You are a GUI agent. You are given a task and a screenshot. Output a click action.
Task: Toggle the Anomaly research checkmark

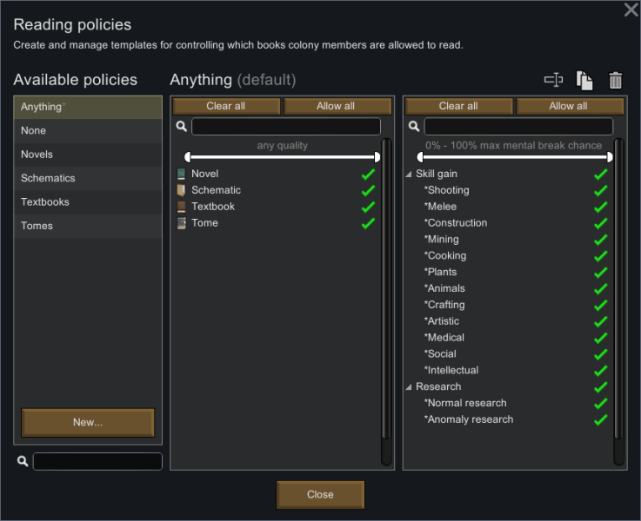(600, 419)
